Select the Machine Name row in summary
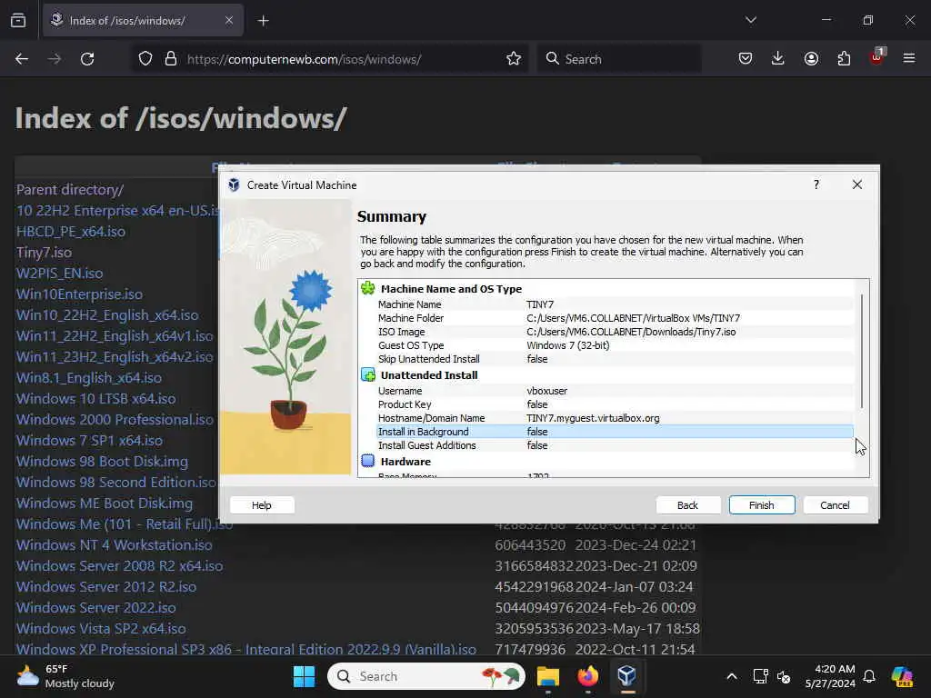931x698 pixels. click(x=616, y=304)
